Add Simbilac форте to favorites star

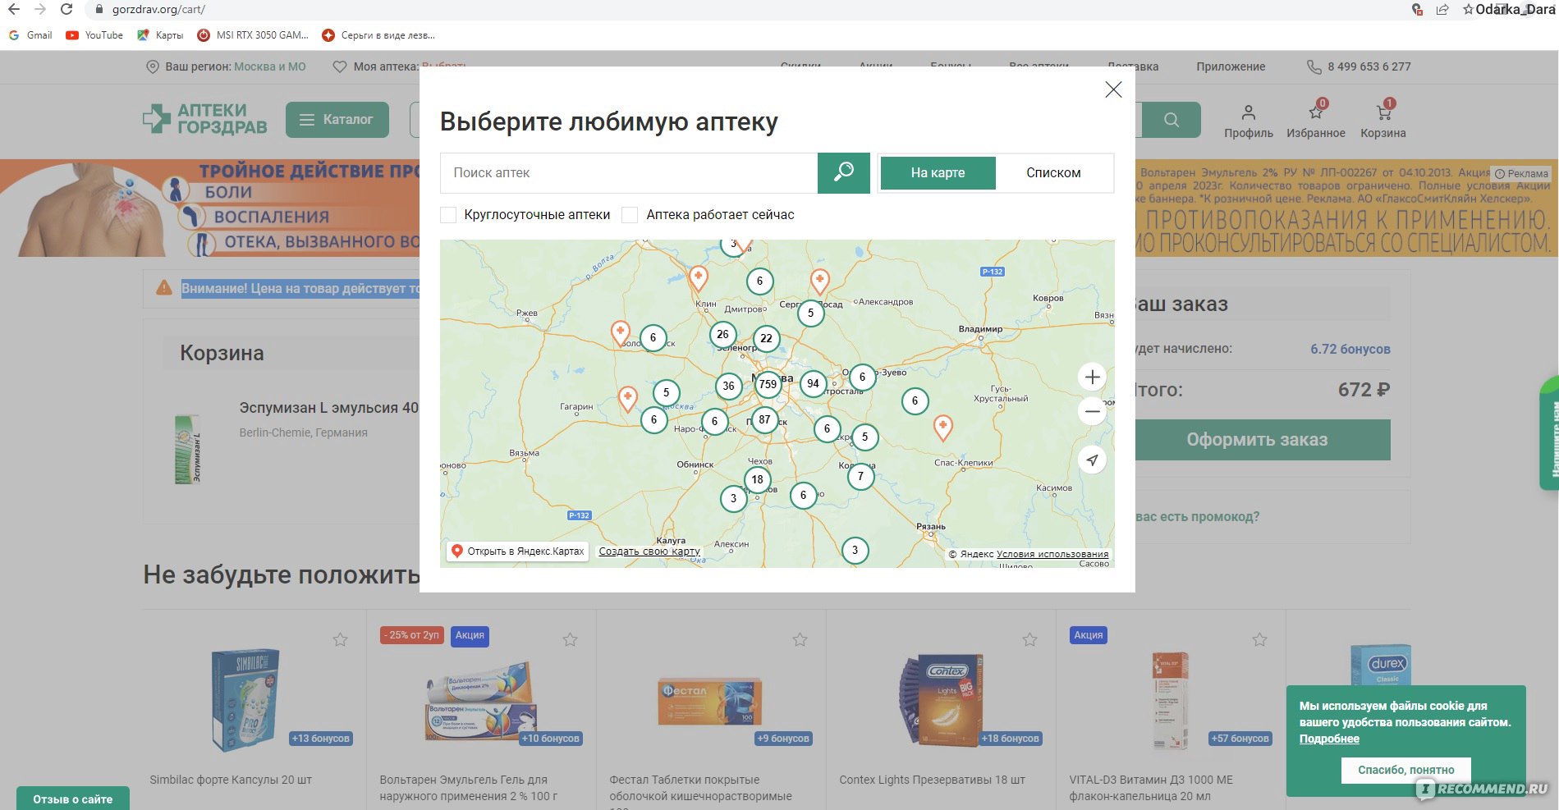[340, 639]
